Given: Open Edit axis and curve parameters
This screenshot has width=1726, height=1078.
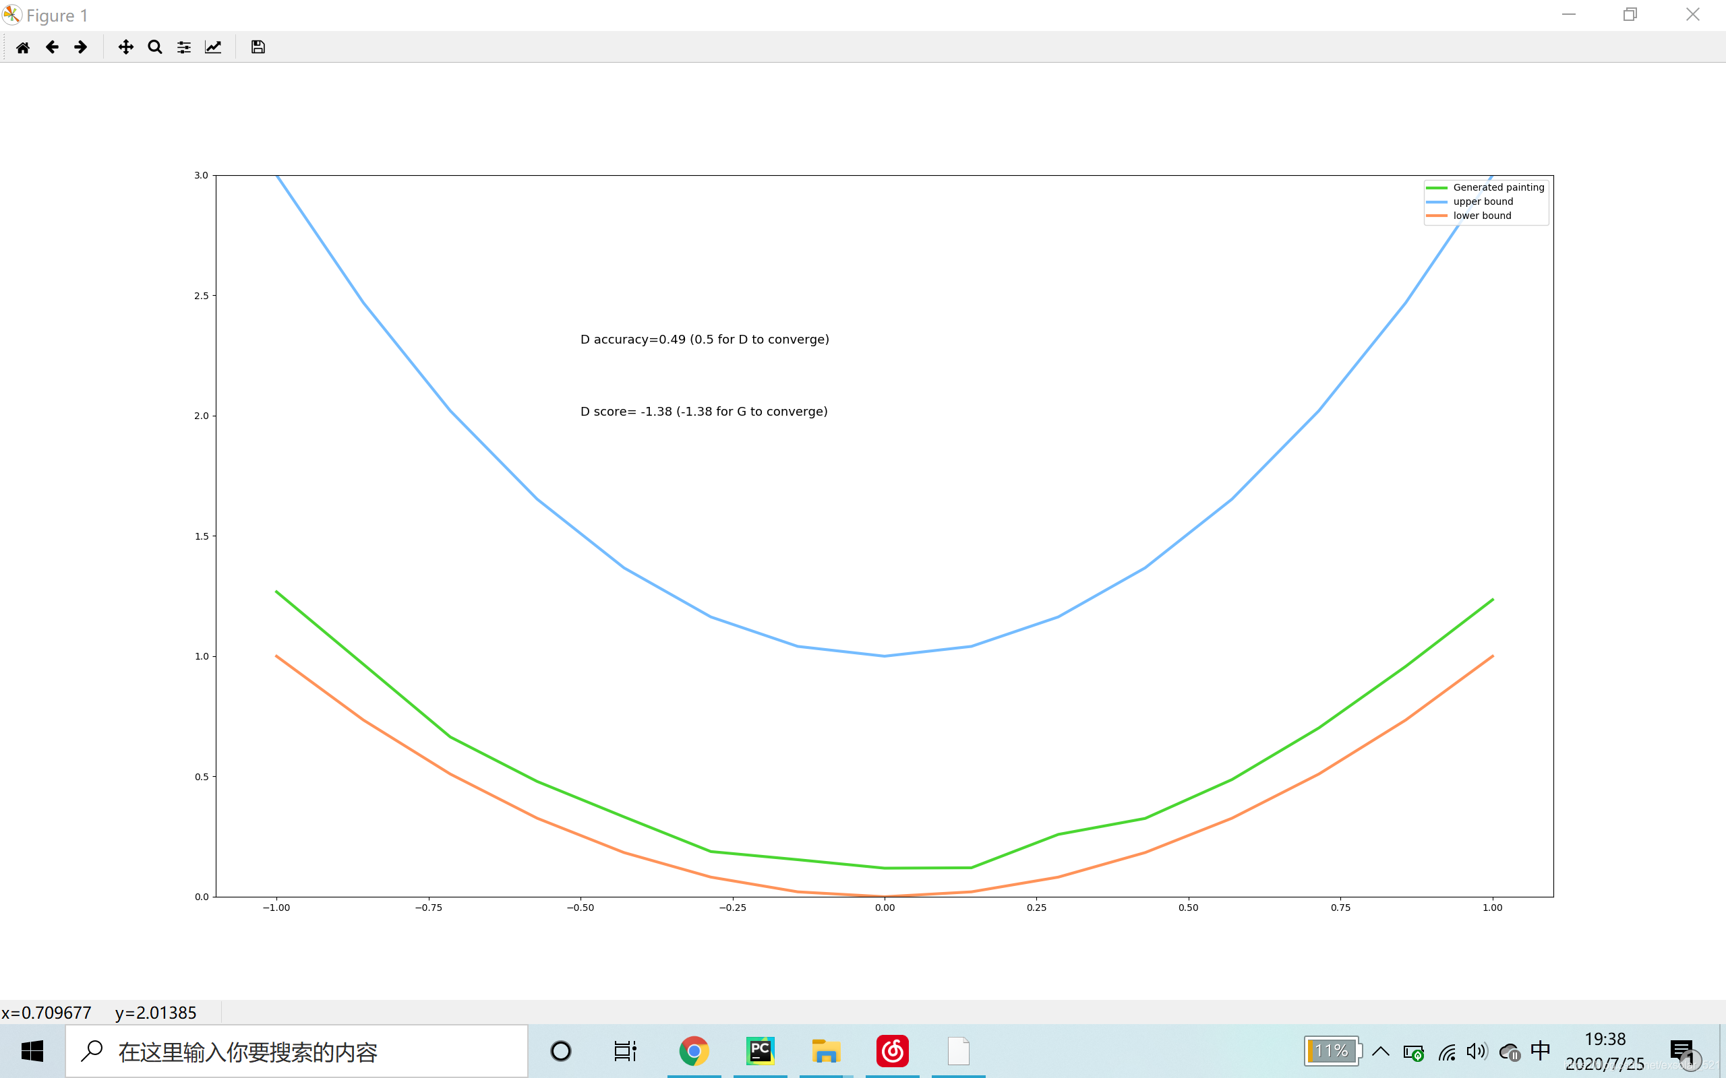Looking at the screenshot, I should click(x=213, y=47).
